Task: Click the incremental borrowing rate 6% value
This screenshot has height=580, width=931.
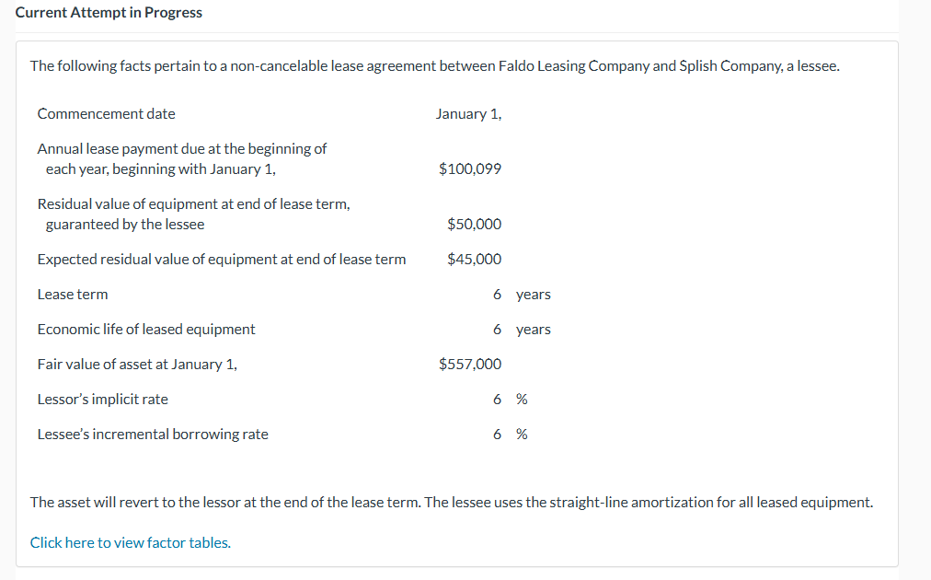Action: point(509,434)
